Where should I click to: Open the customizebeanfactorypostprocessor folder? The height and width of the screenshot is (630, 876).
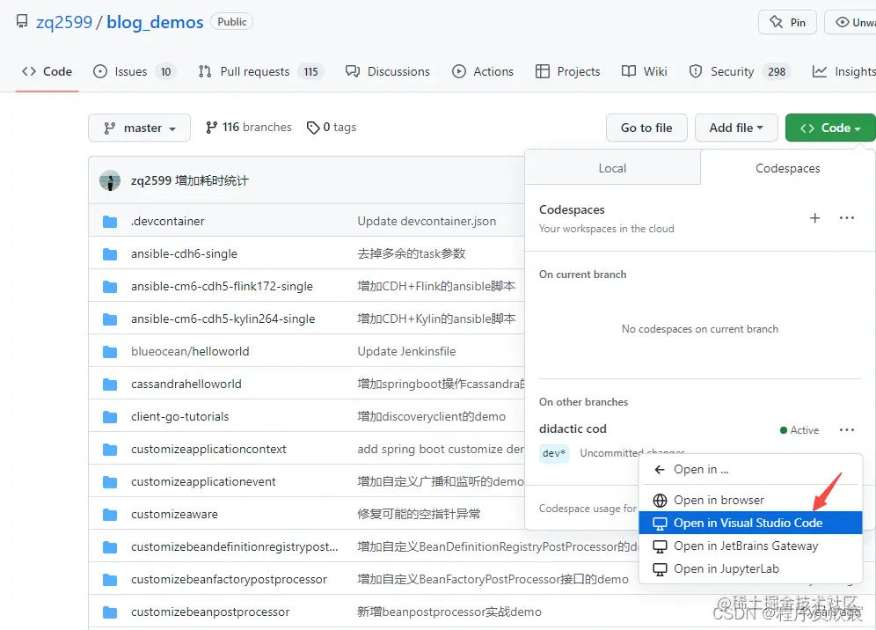pyautogui.click(x=229, y=579)
